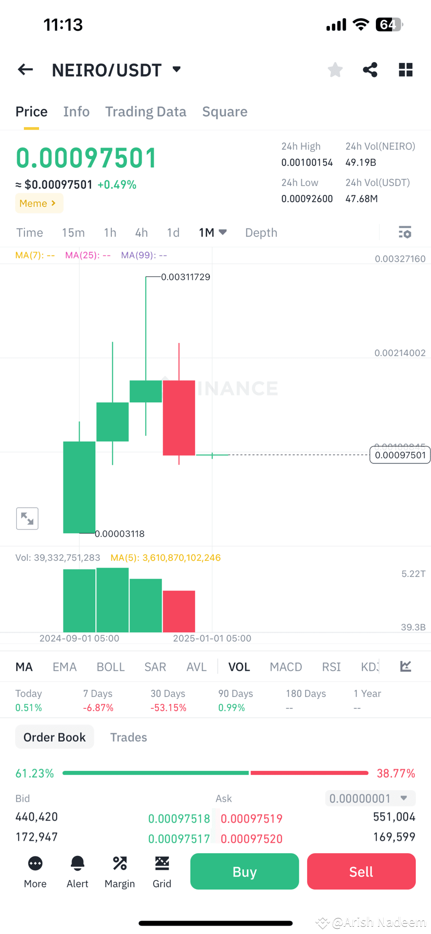The width and height of the screenshot is (431, 934).
Task: Change order book precision from 0.00000001
Action: tap(370, 798)
